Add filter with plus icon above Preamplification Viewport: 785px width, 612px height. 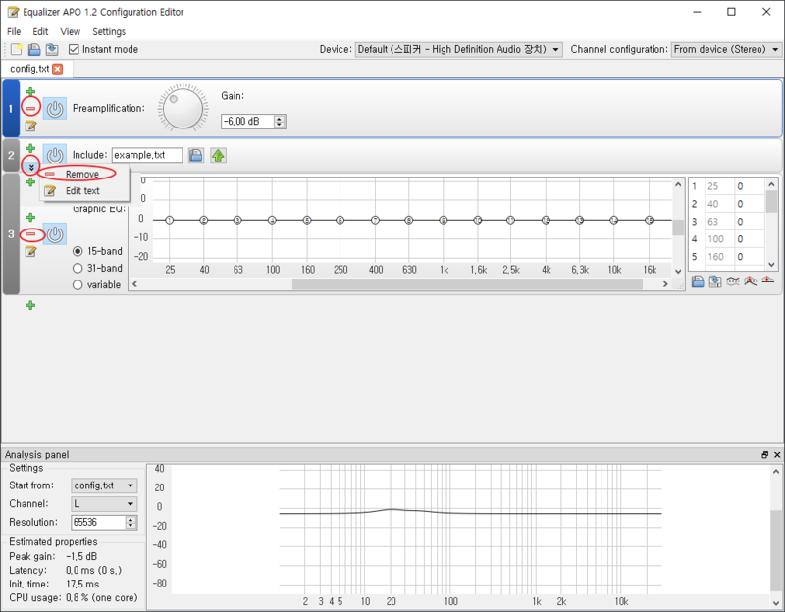[30, 91]
